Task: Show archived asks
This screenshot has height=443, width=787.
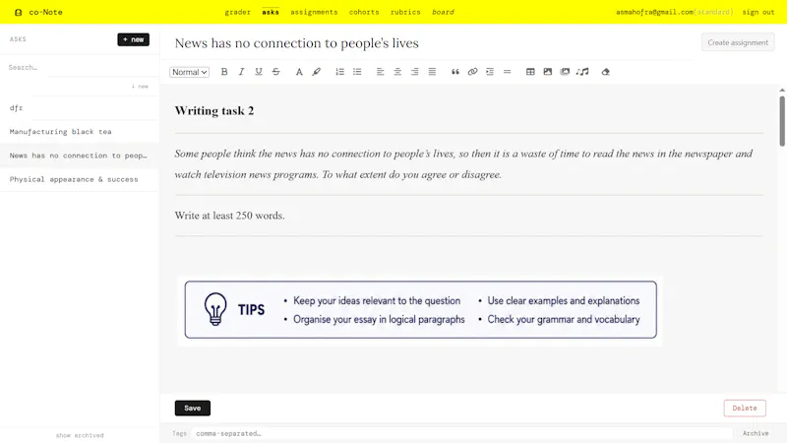Action: click(80, 435)
